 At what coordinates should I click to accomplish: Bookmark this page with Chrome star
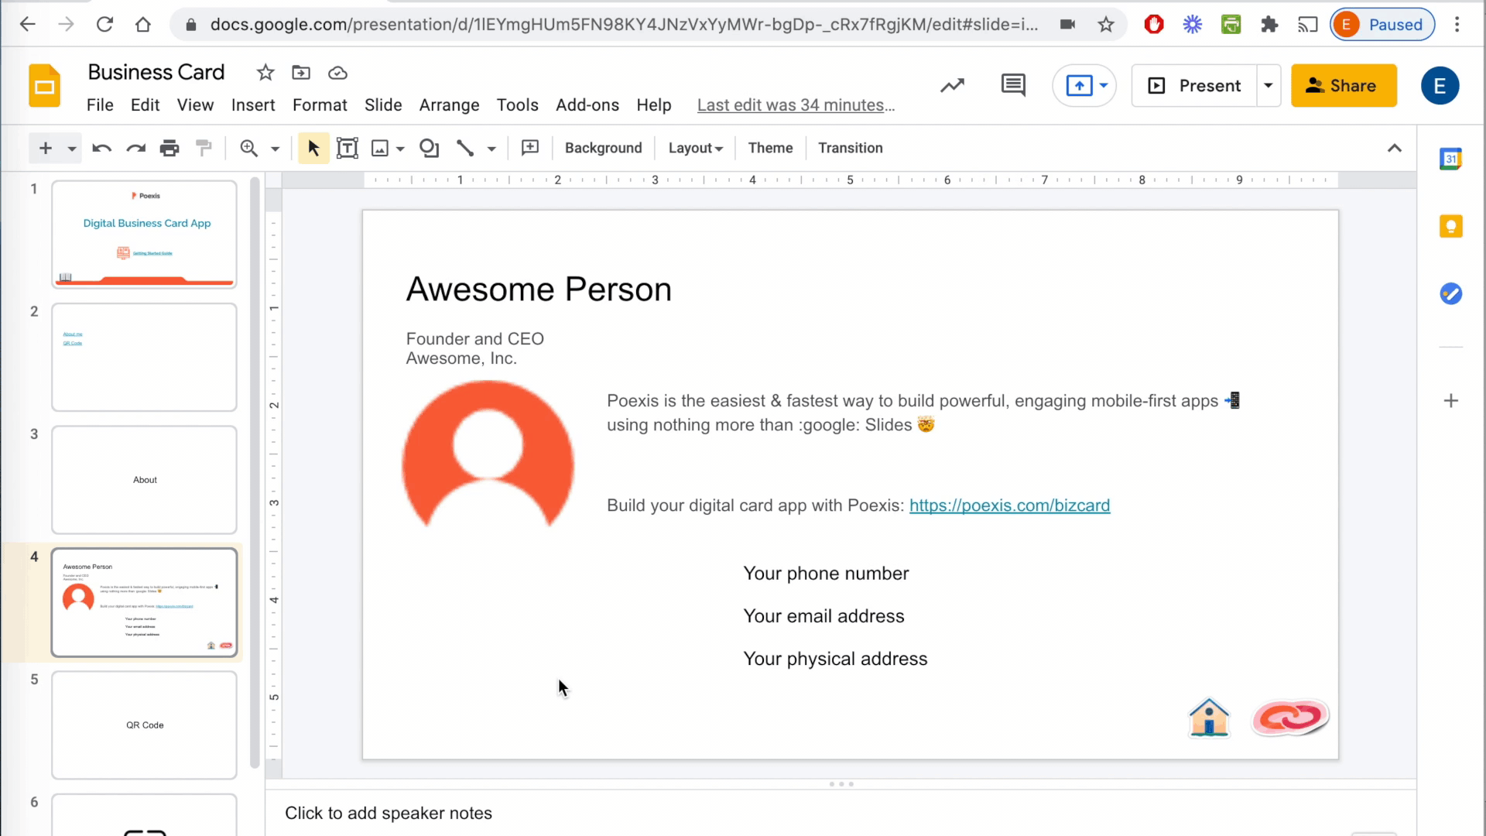pos(1106,25)
